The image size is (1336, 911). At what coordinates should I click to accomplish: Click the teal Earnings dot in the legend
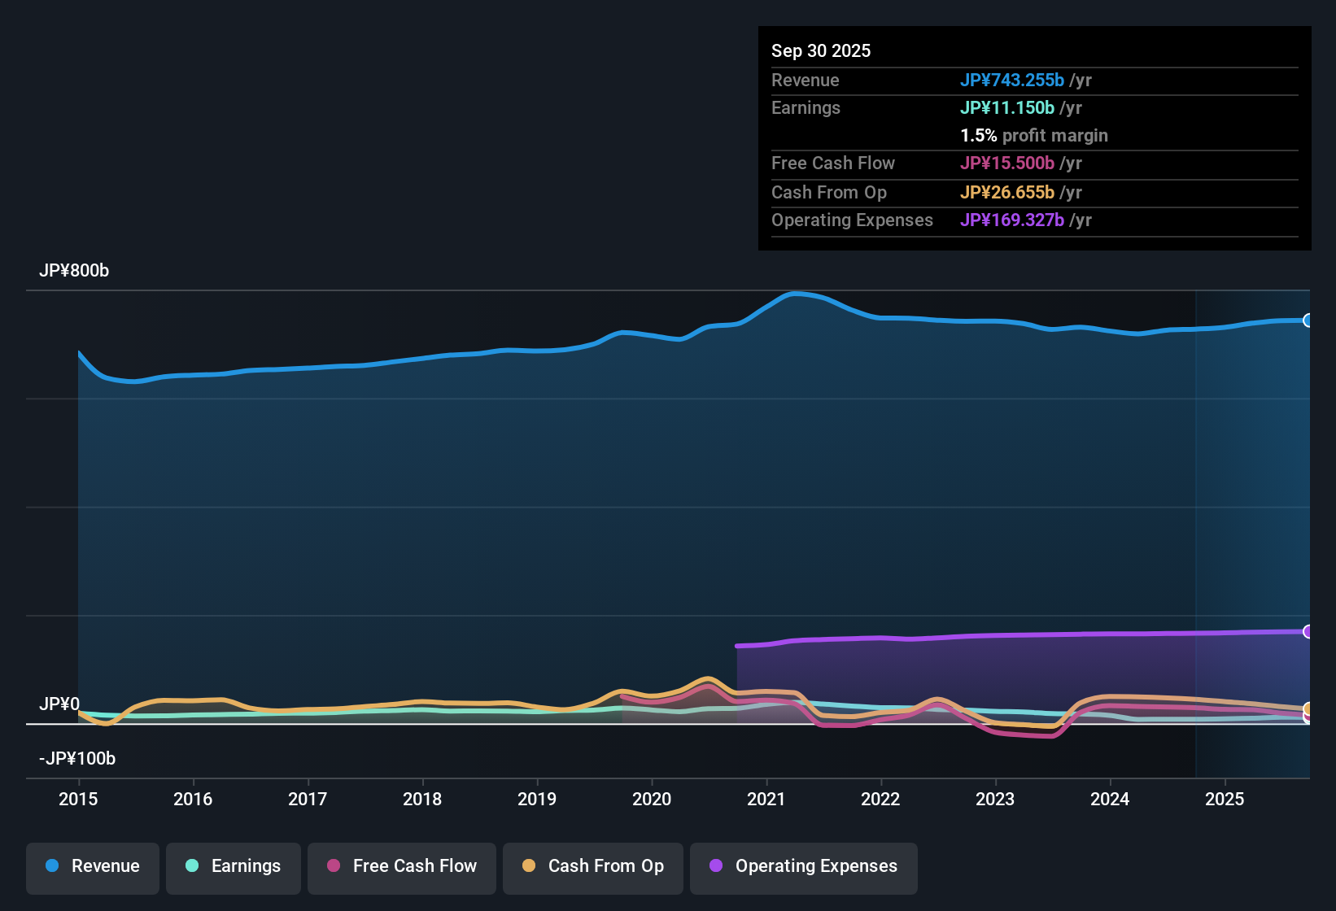coord(192,866)
